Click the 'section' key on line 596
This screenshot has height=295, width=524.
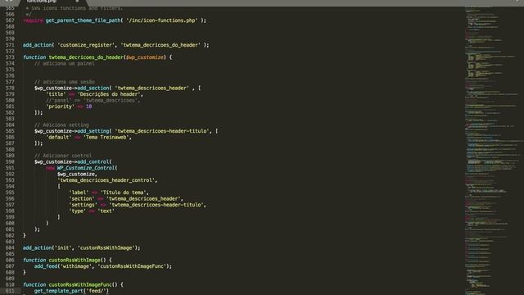pyautogui.click(x=82, y=198)
